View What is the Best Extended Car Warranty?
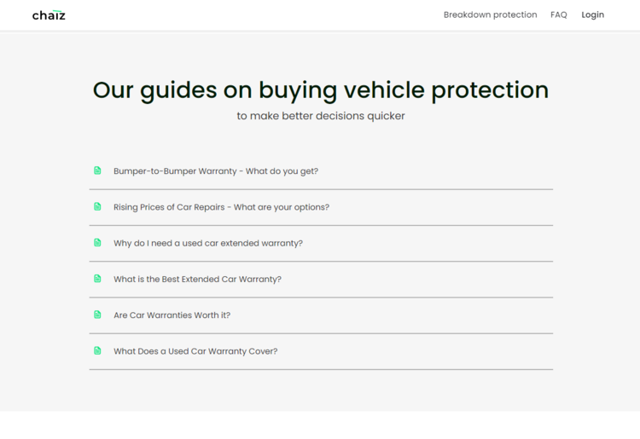 197,280
